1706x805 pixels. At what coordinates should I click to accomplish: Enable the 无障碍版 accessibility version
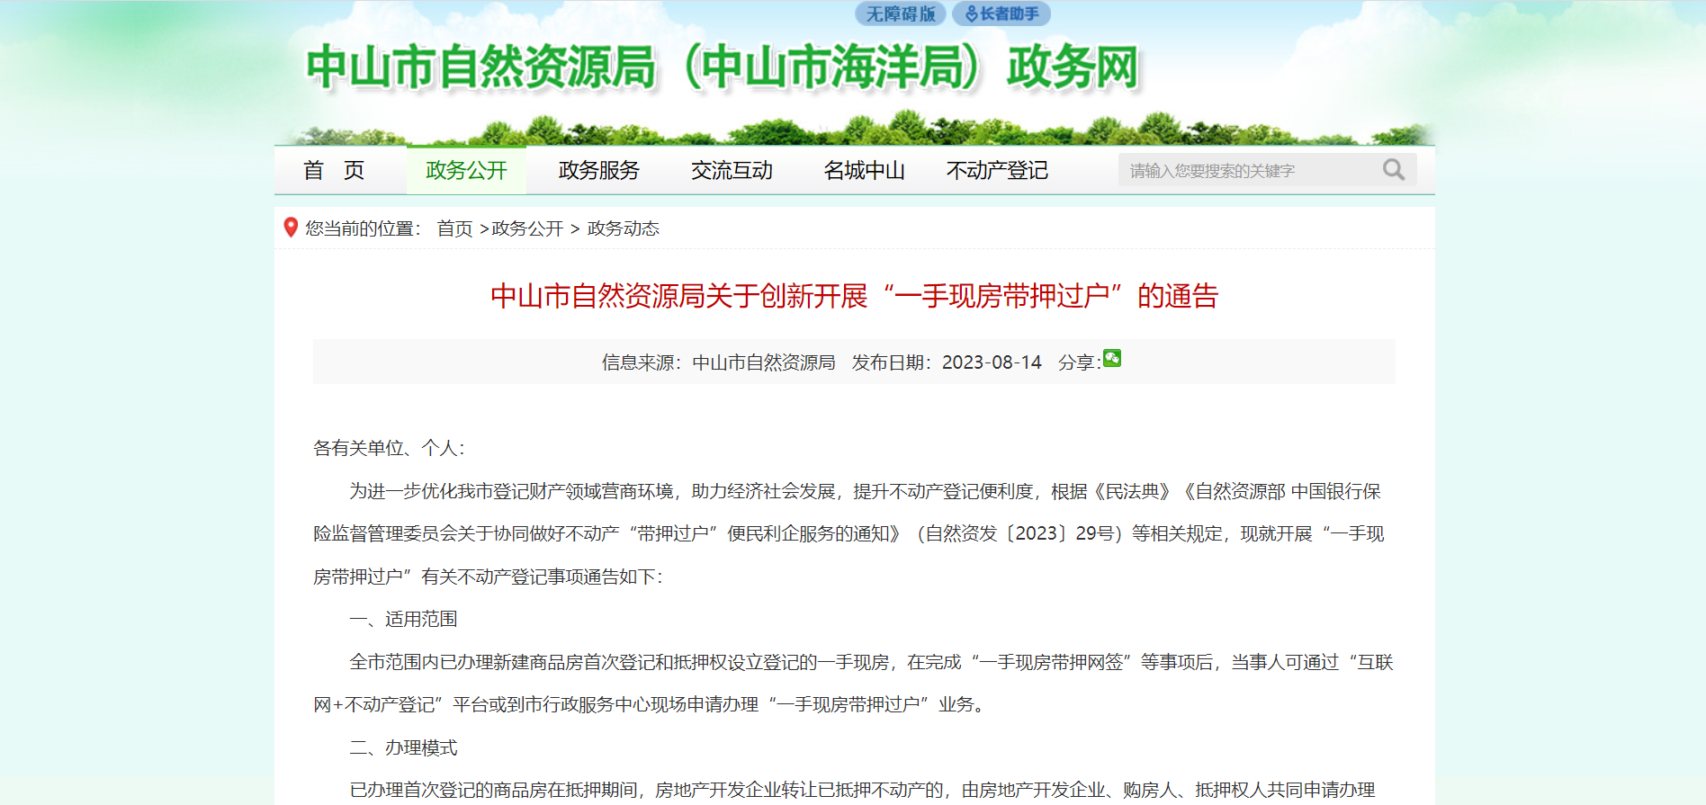coord(900,14)
